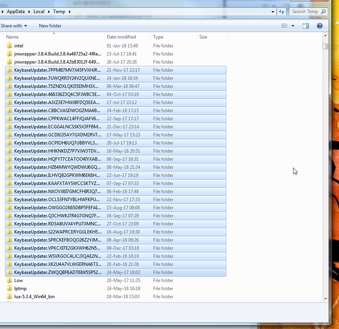Select KeybaseUpdater.CBBCVASDWOGZMA4B folder
Image resolution: width=339 pixels, height=329 pixels.
point(116,111)
